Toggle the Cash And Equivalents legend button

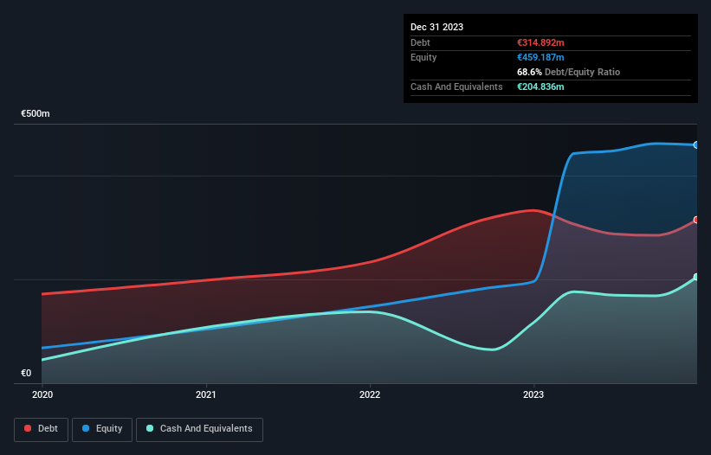tap(199, 429)
